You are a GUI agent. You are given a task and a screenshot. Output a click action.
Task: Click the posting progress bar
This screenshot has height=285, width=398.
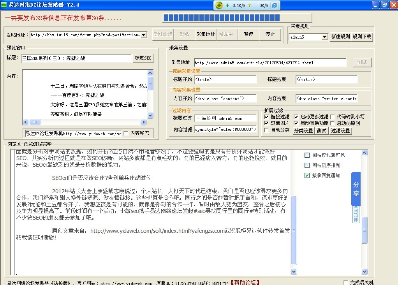[222, 18]
